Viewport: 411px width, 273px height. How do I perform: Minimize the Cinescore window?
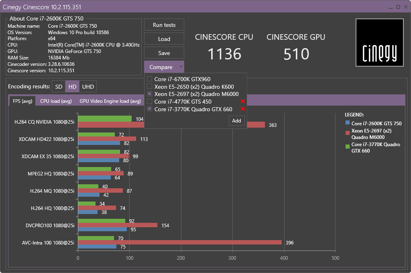pyautogui.click(x=391, y=7)
